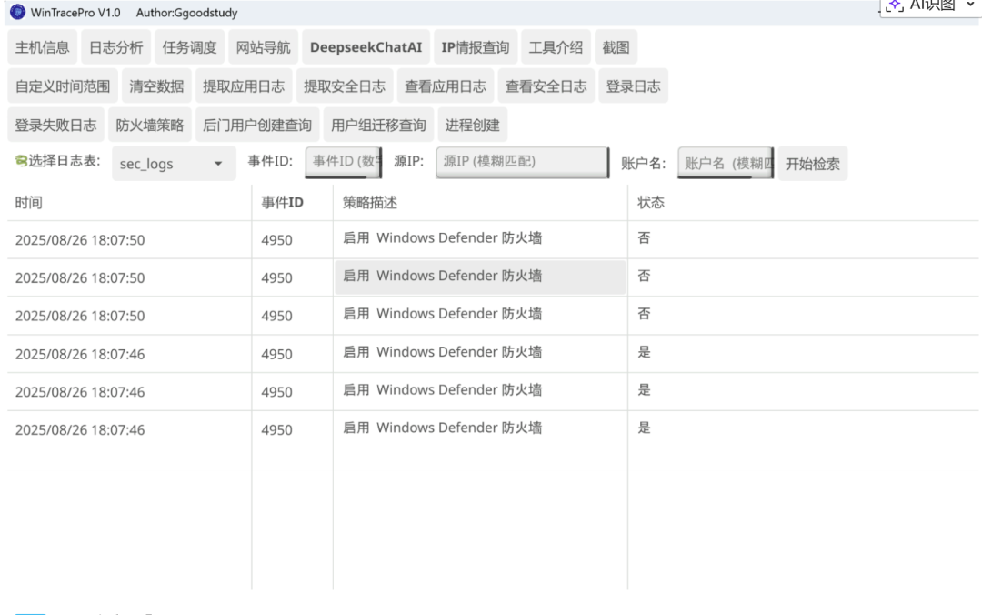Click the WinTracePro app logo icon
982x615 pixels.
click(17, 12)
